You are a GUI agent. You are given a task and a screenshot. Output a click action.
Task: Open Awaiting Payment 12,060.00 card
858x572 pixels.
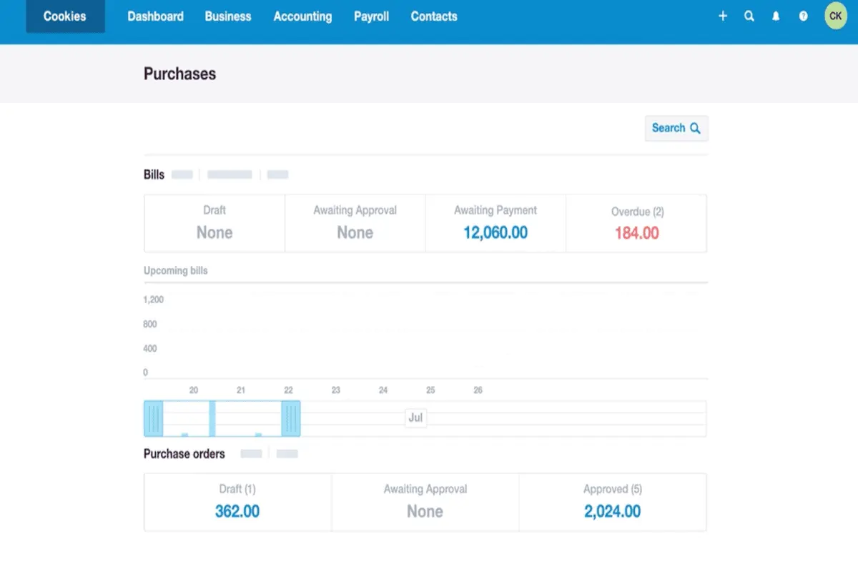[x=495, y=223]
